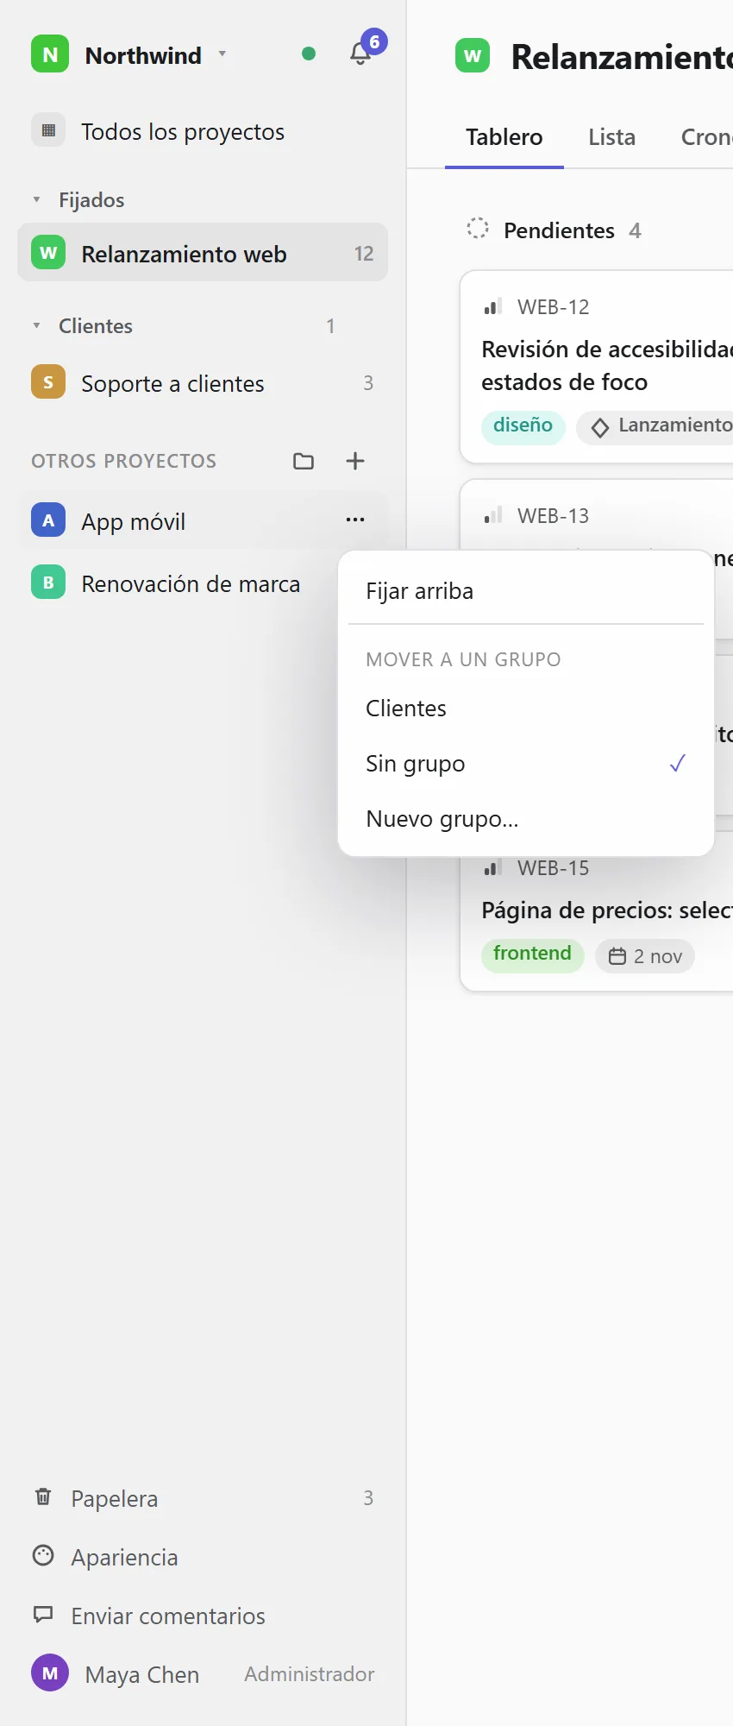Viewport: 733px width, 1726px height.
Task: Open the Relanzamiento web project
Action: coord(203,253)
